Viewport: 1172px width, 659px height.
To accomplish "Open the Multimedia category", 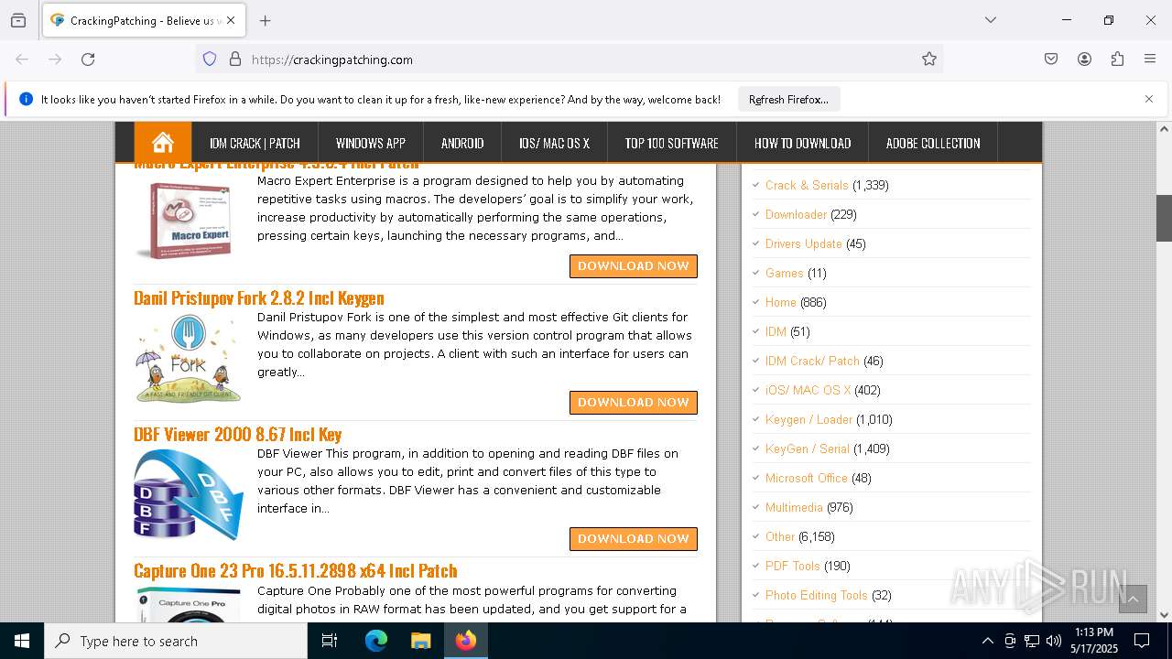I will (x=794, y=507).
